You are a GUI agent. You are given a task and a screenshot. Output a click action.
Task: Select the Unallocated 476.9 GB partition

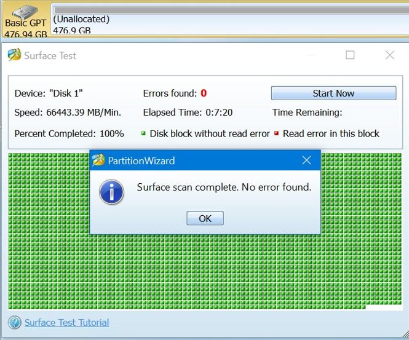point(230,20)
